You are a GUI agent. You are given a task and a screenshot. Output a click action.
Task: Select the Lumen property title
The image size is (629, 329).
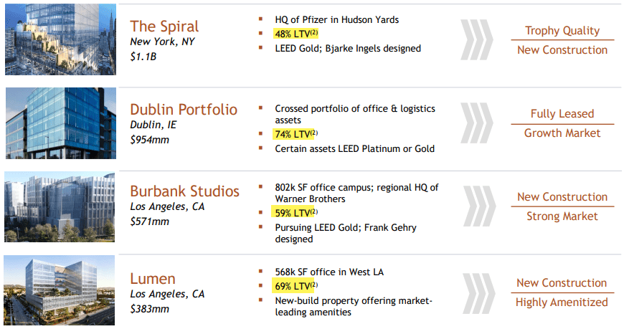pyautogui.click(x=153, y=279)
